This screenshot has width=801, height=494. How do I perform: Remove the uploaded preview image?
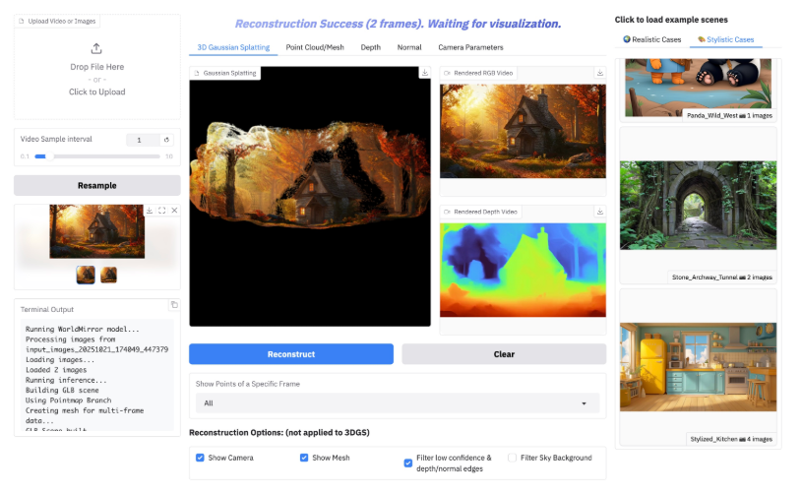point(175,211)
